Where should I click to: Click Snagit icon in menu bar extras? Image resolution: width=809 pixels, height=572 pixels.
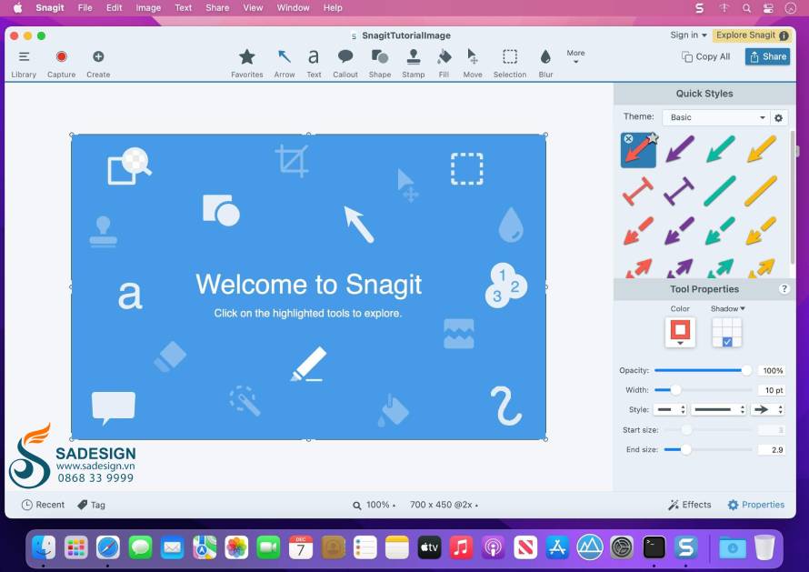[700, 8]
